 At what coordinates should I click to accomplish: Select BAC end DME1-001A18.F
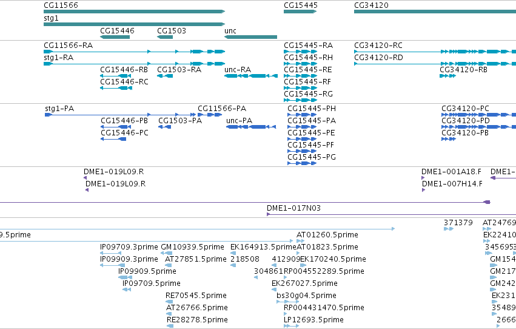click(x=423, y=178)
